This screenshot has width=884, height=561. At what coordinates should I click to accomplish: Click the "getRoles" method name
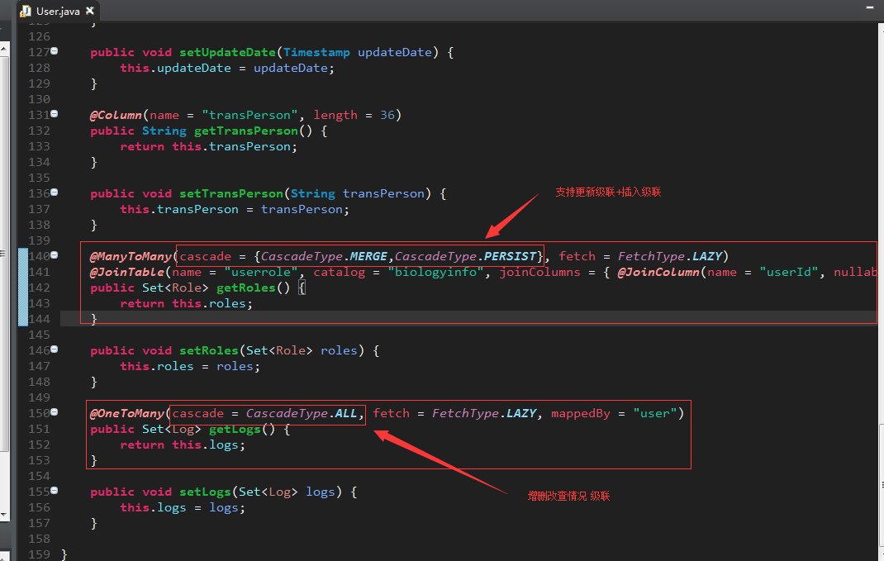click(246, 288)
